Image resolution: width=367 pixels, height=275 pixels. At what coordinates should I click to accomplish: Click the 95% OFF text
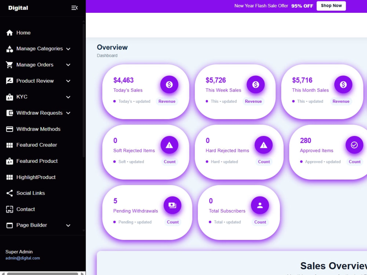pyautogui.click(x=302, y=6)
